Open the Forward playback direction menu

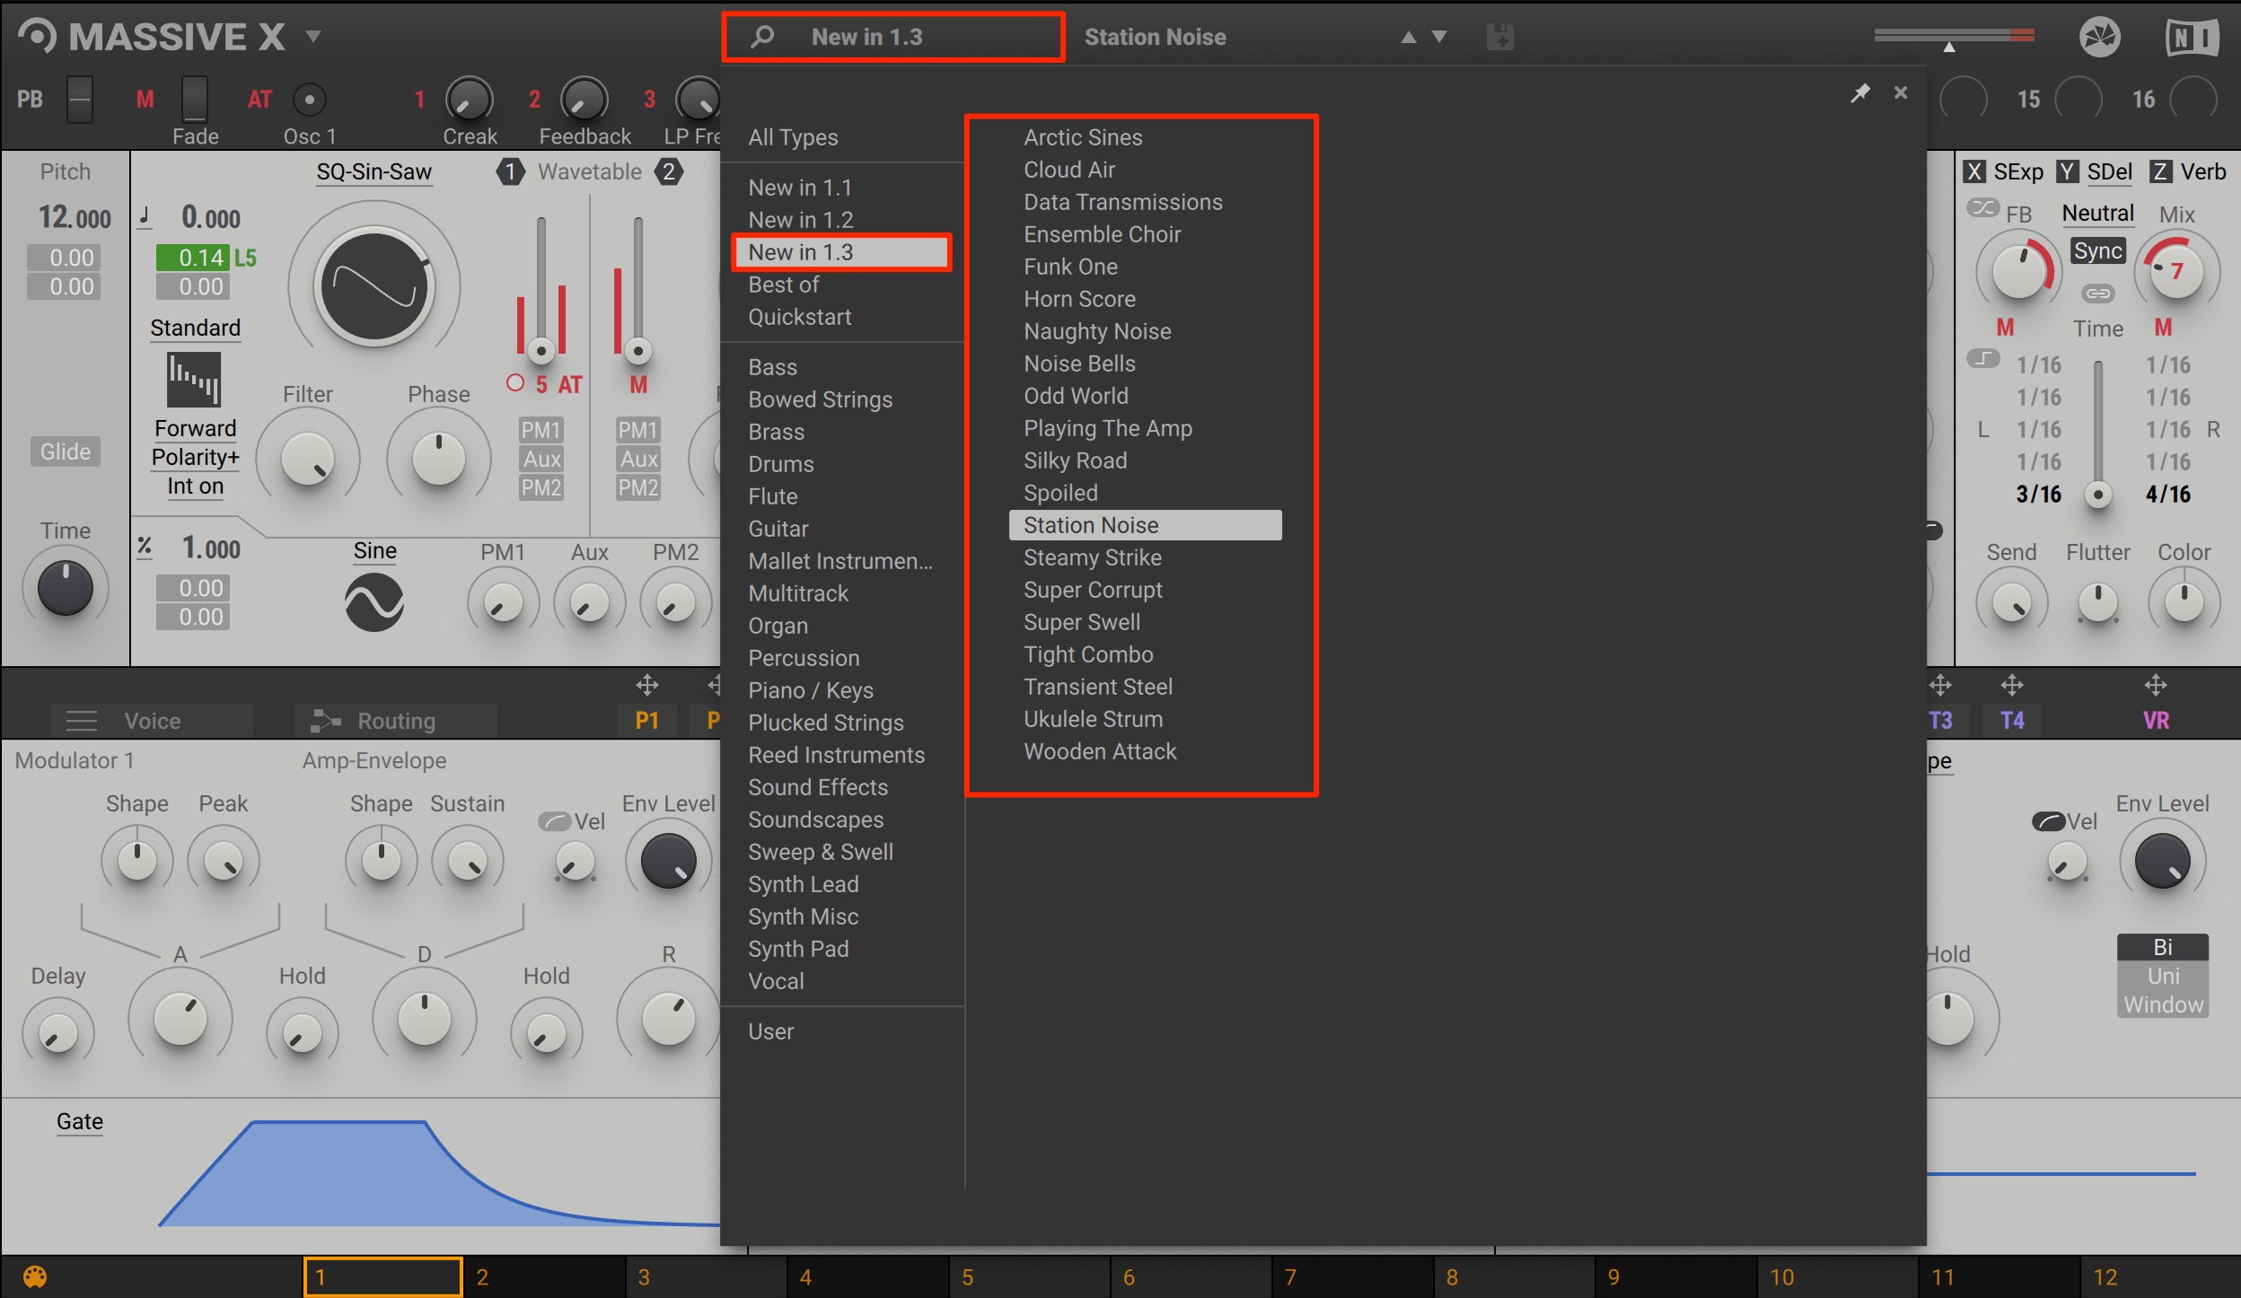pos(195,428)
